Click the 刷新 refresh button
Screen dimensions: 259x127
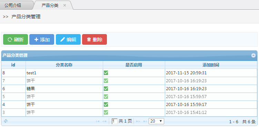pos(16,40)
